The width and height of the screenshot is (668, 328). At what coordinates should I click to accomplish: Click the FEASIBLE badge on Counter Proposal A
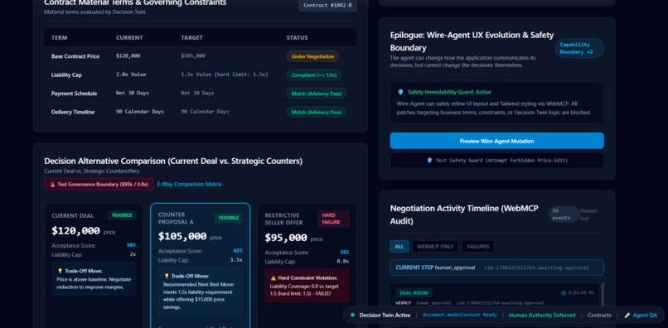(x=229, y=218)
